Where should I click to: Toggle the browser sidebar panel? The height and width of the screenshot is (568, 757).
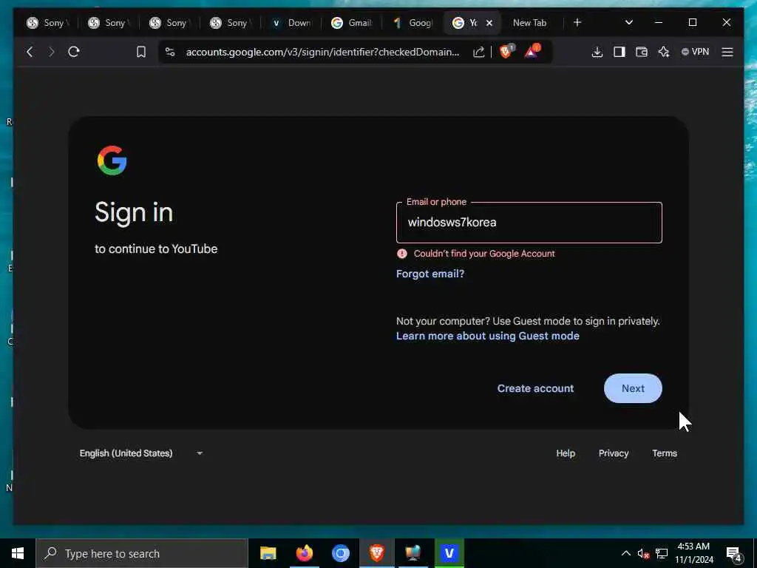point(619,52)
